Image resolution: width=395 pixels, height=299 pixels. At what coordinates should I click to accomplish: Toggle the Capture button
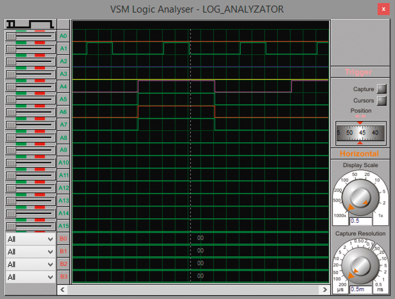[382, 89]
